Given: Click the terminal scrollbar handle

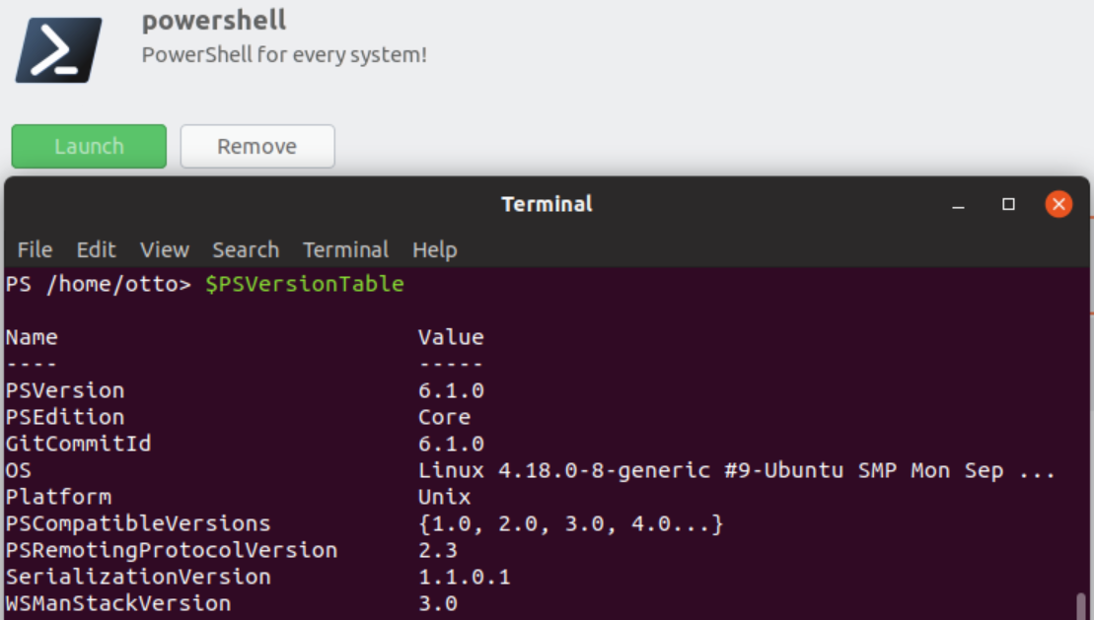Looking at the screenshot, I should tap(1081, 606).
